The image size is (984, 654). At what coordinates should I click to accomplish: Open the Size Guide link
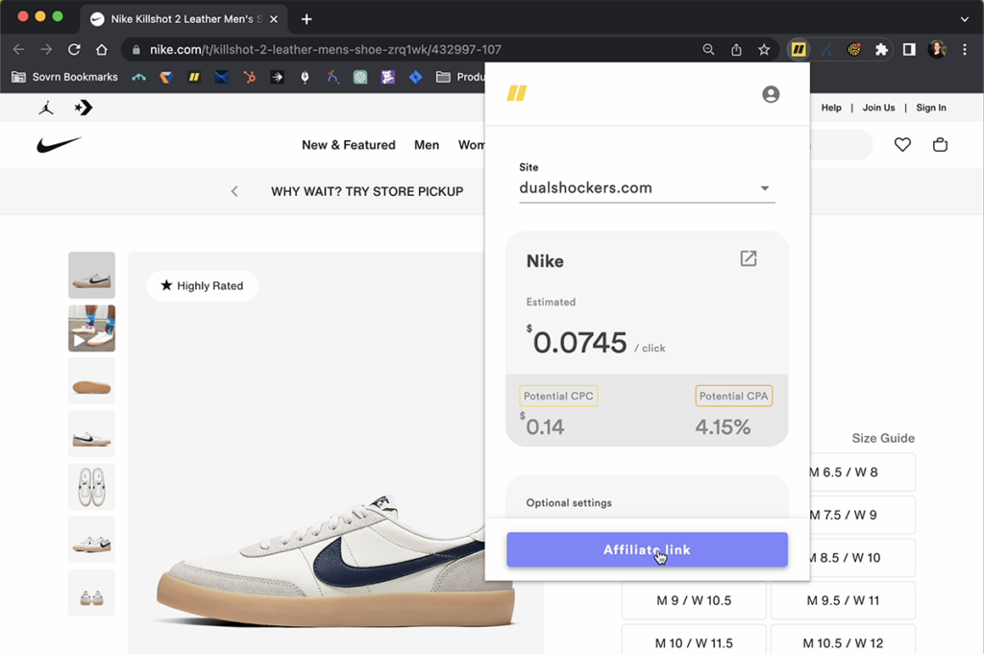883,438
